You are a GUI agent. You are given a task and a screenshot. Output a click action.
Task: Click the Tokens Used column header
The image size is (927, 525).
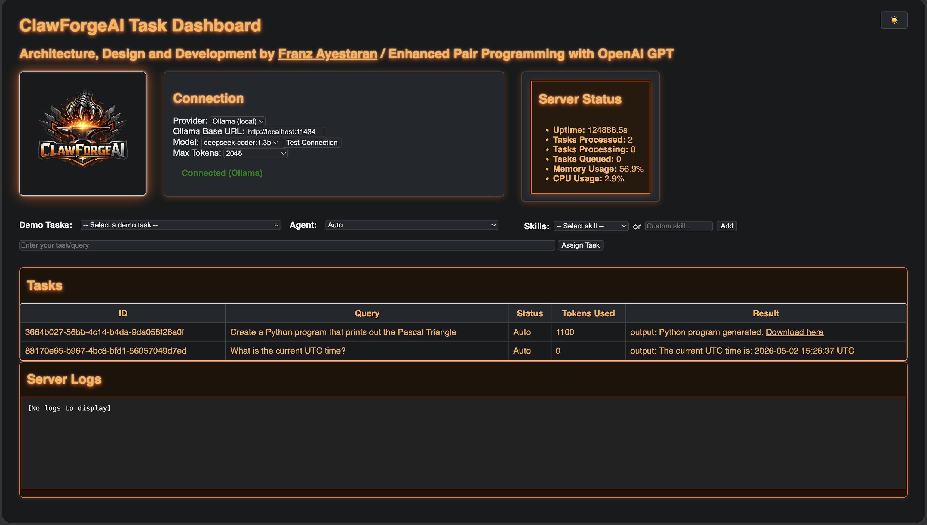pos(588,313)
